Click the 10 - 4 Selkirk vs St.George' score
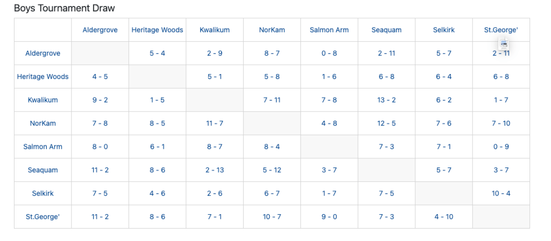Screen dimensions: 551x241 [501, 193]
